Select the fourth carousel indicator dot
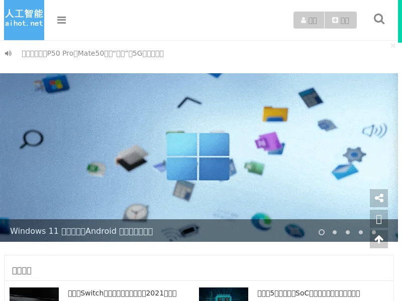The image size is (402, 301). pyautogui.click(x=361, y=232)
